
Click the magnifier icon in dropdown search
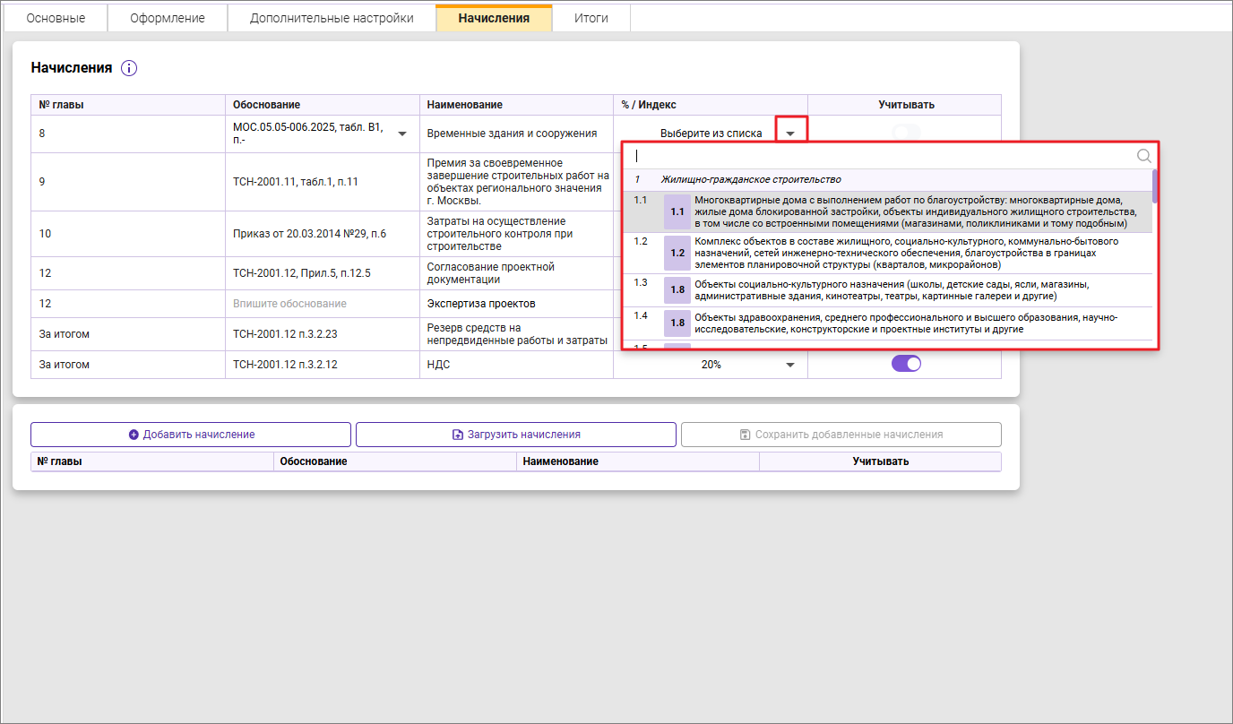click(x=1144, y=156)
